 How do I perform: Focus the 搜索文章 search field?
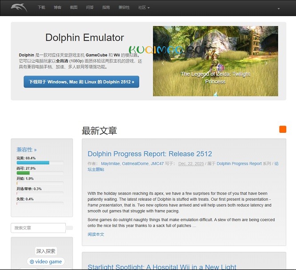[38, 228]
